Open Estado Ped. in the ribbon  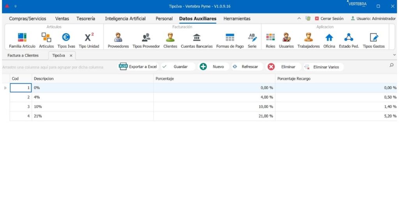(349, 40)
